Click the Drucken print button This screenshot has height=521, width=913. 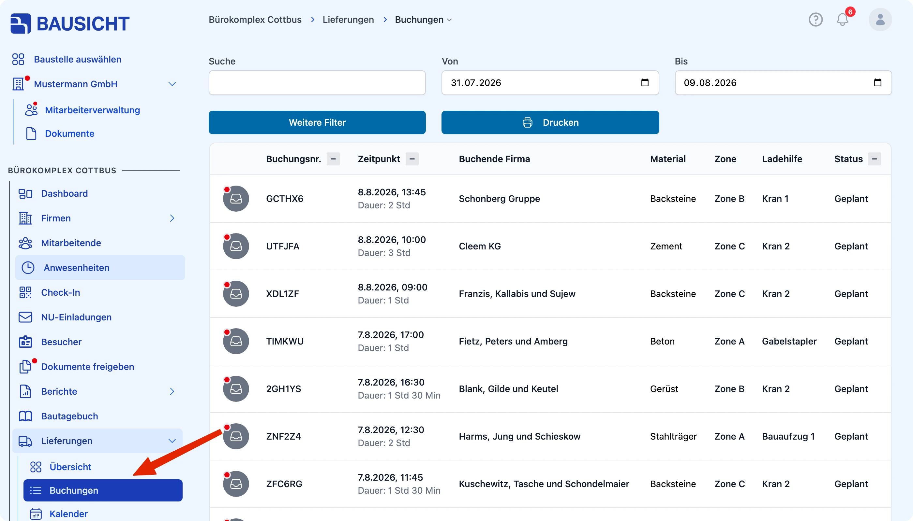click(550, 122)
